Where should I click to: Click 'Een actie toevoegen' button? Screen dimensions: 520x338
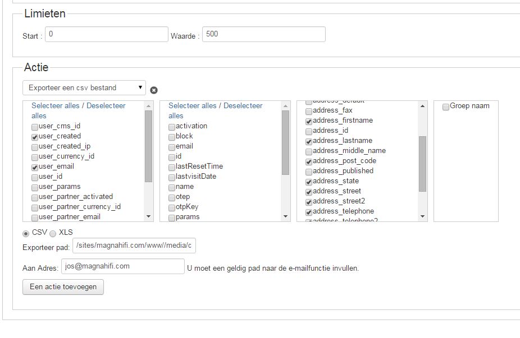(63, 287)
